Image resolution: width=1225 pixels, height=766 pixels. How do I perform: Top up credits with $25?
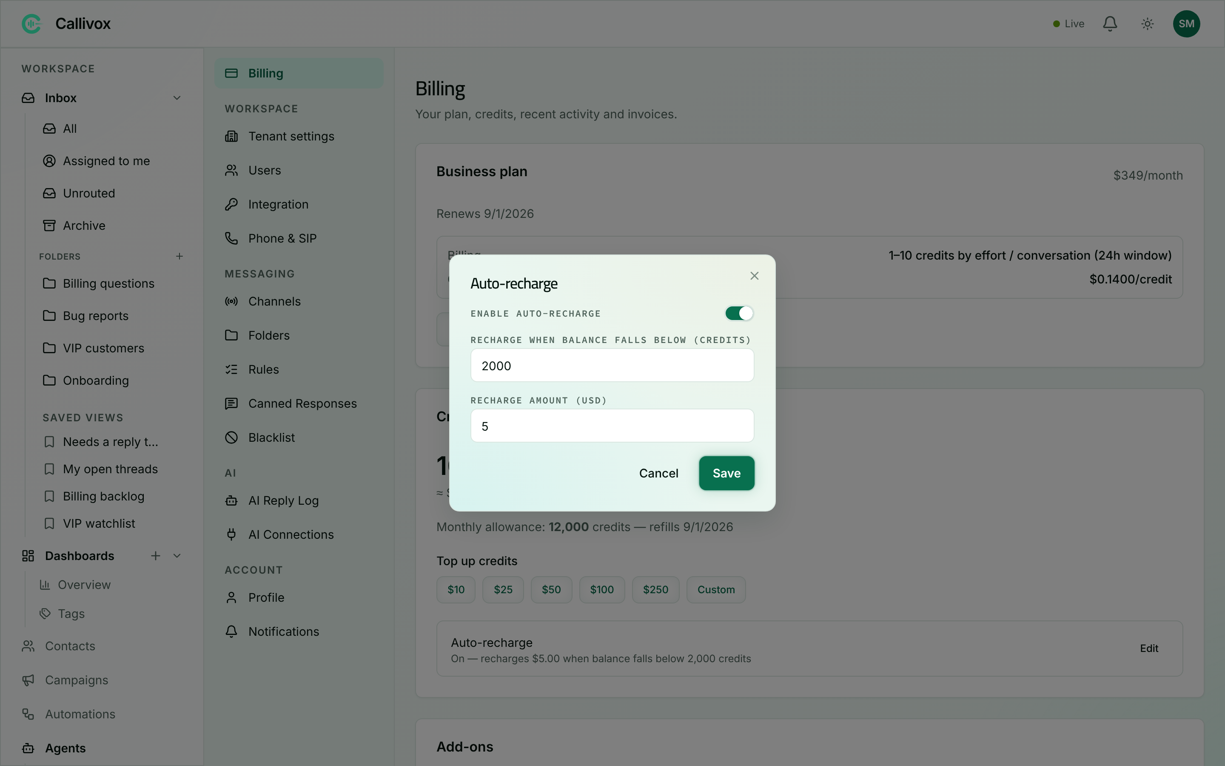pos(503,590)
